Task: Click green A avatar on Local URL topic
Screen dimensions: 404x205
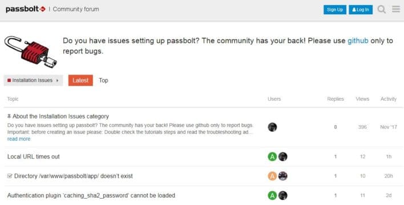Action: (x=272, y=157)
